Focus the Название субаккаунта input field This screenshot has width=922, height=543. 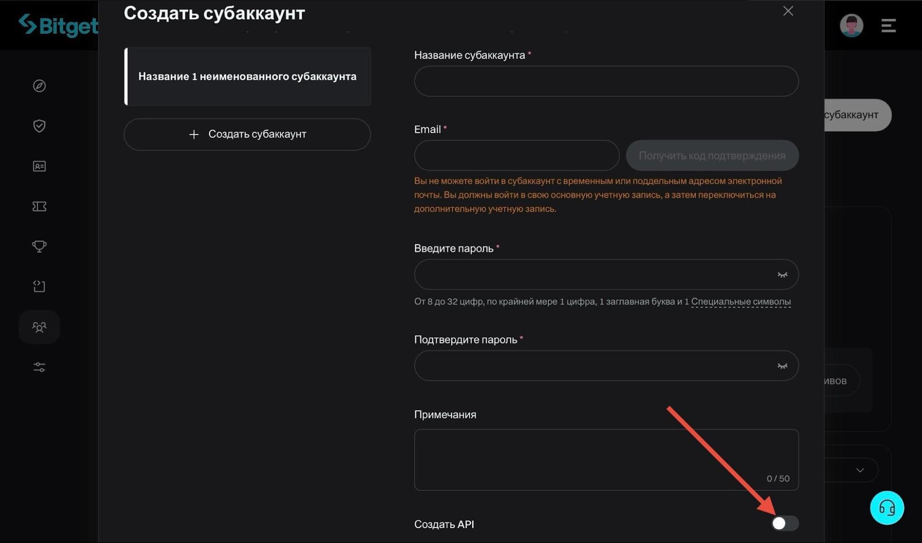606,81
